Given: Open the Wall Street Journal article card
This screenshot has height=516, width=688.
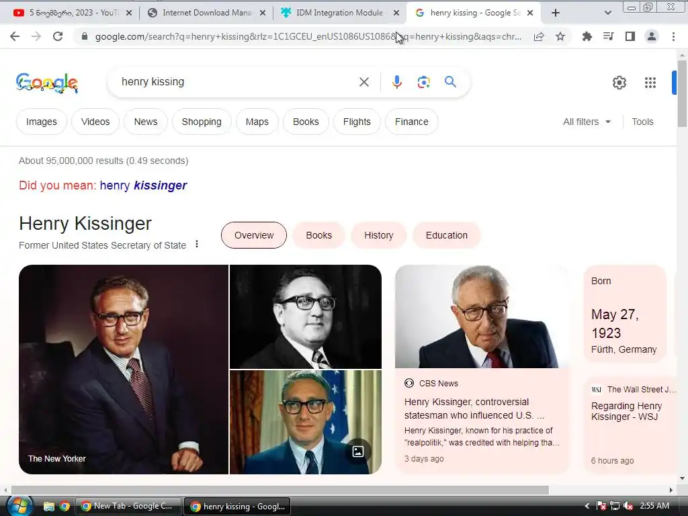Looking at the screenshot, I should [x=631, y=425].
